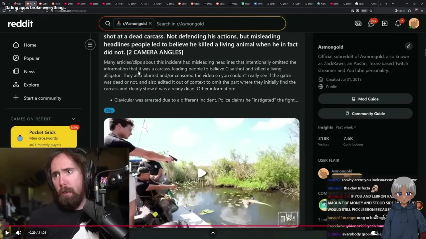Click the Create post plus icon
The height and width of the screenshot is (239, 426).
coord(385,24)
